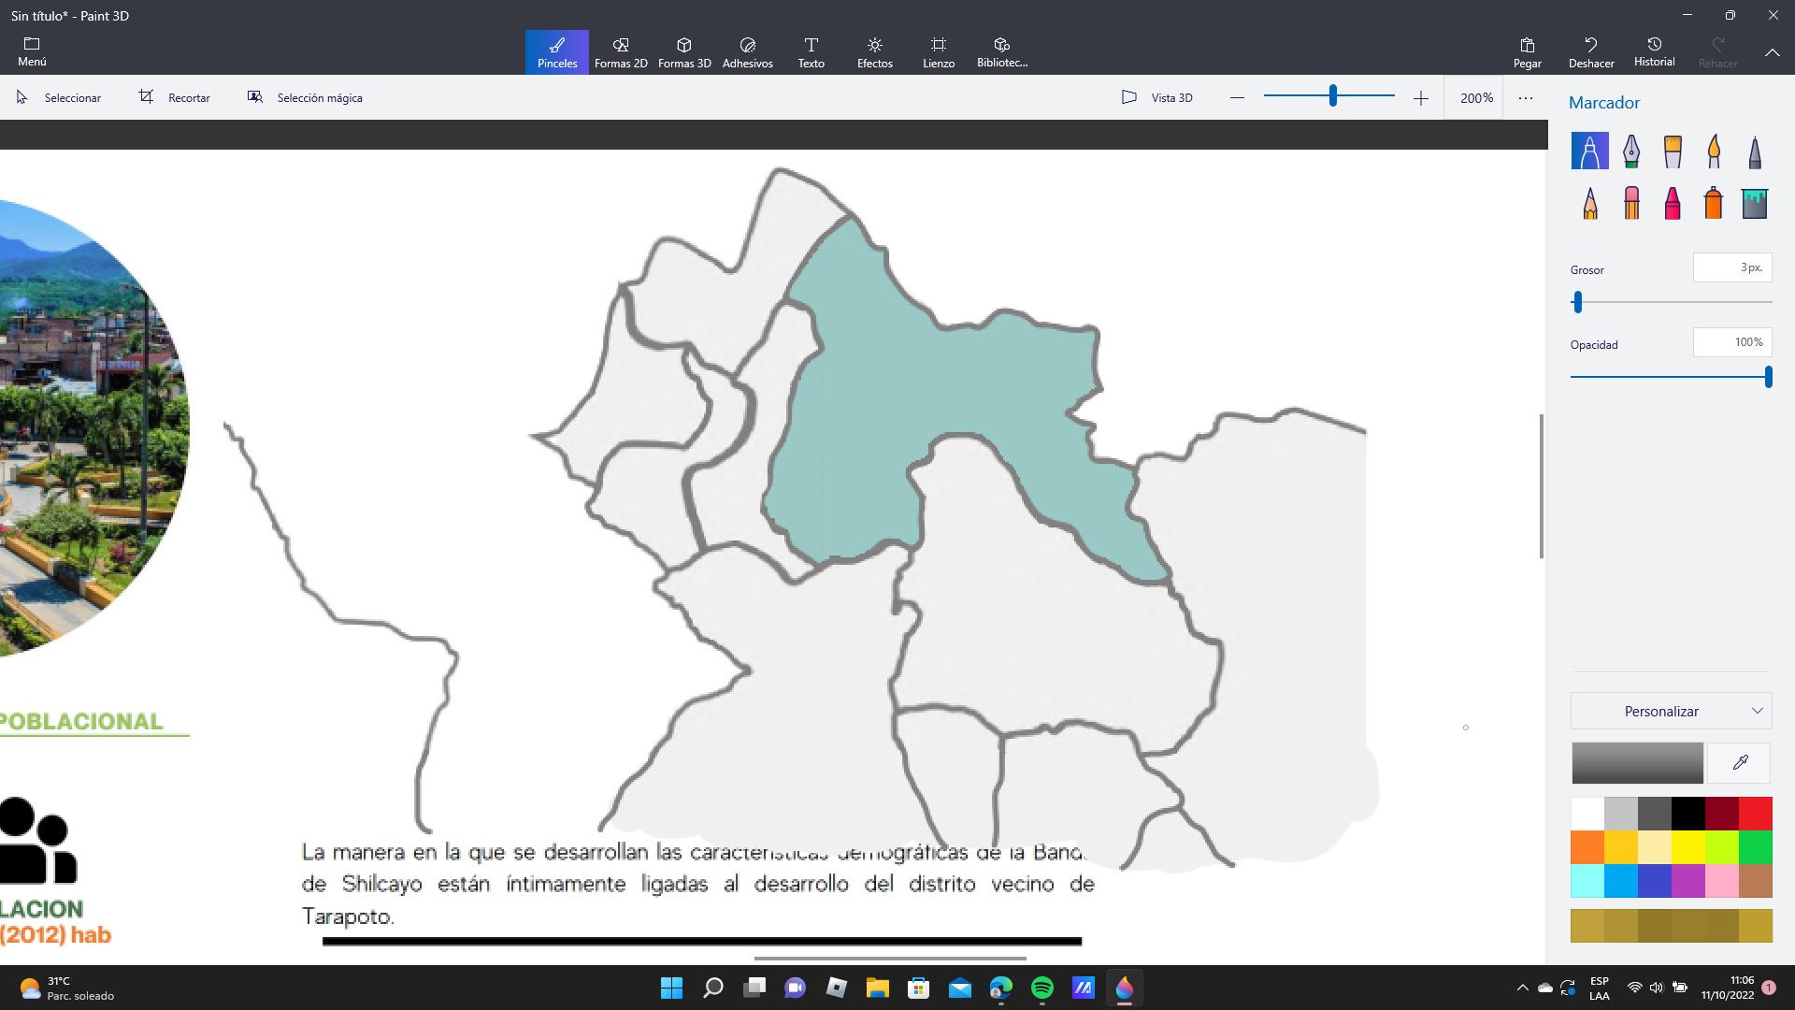Select the Spray can tool
Viewport: 1795px width, 1010px height.
[x=1714, y=203]
